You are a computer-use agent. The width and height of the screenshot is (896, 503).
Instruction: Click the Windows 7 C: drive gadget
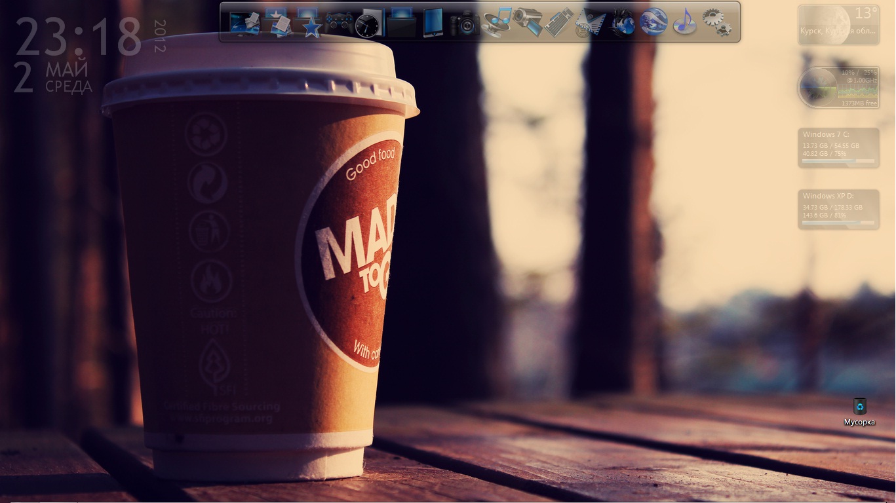pyautogui.click(x=839, y=148)
